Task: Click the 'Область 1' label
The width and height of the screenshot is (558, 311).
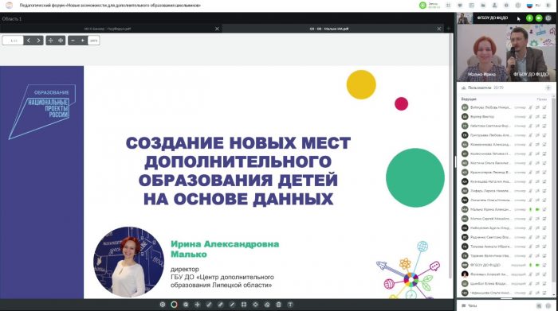Action: point(12,18)
